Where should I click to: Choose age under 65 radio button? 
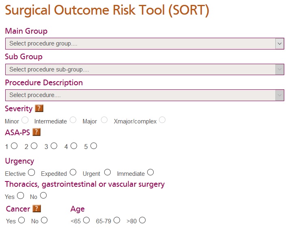click(x=86, y=220)
